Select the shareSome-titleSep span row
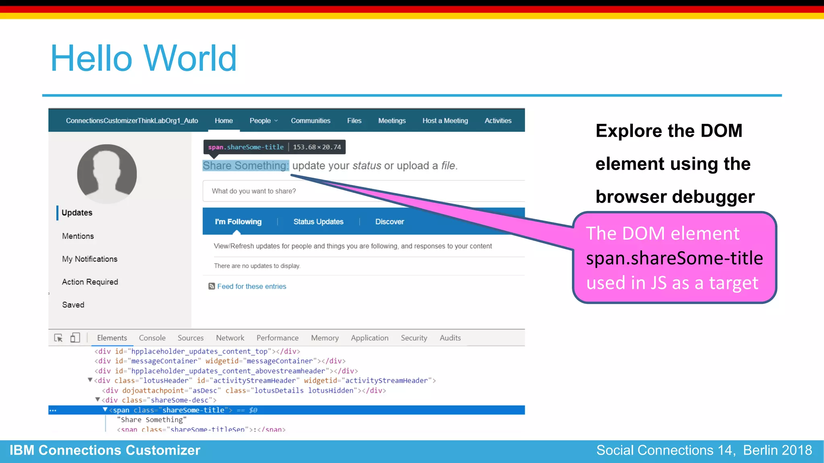824x463 pixels. tap(201, 429)
